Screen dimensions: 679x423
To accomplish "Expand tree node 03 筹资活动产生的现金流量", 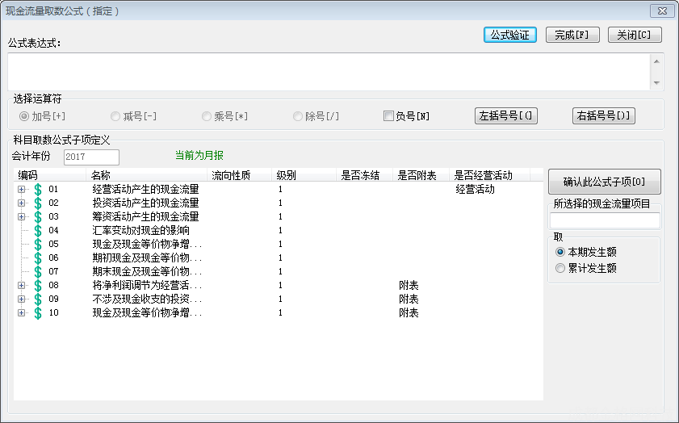I will [22, 217].
